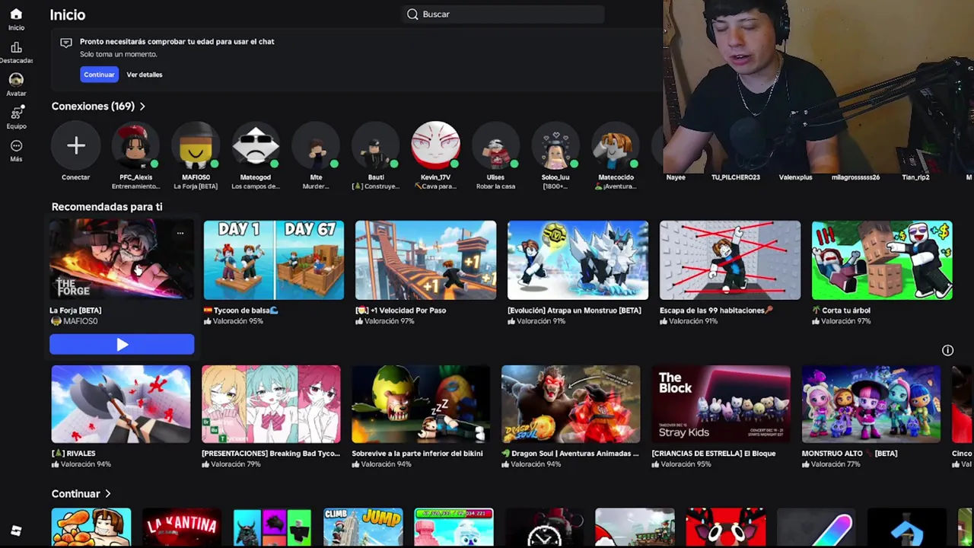Click the Continuar button in age notice

pos(99,75)
